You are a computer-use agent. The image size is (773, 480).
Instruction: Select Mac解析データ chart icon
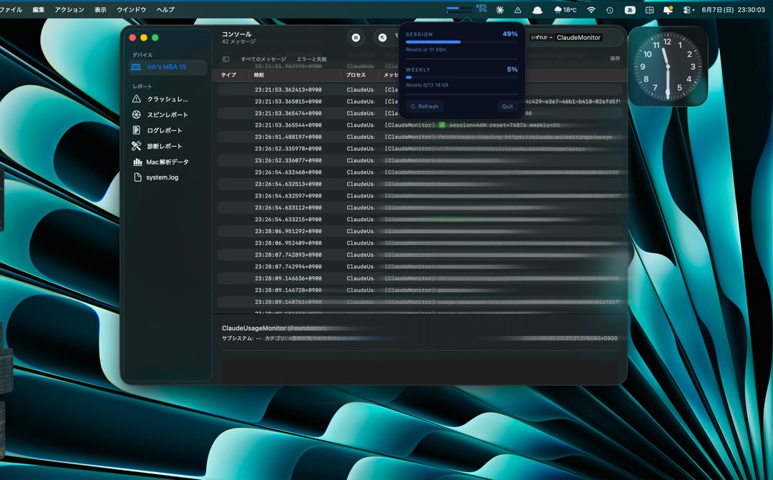click(137, 162)
